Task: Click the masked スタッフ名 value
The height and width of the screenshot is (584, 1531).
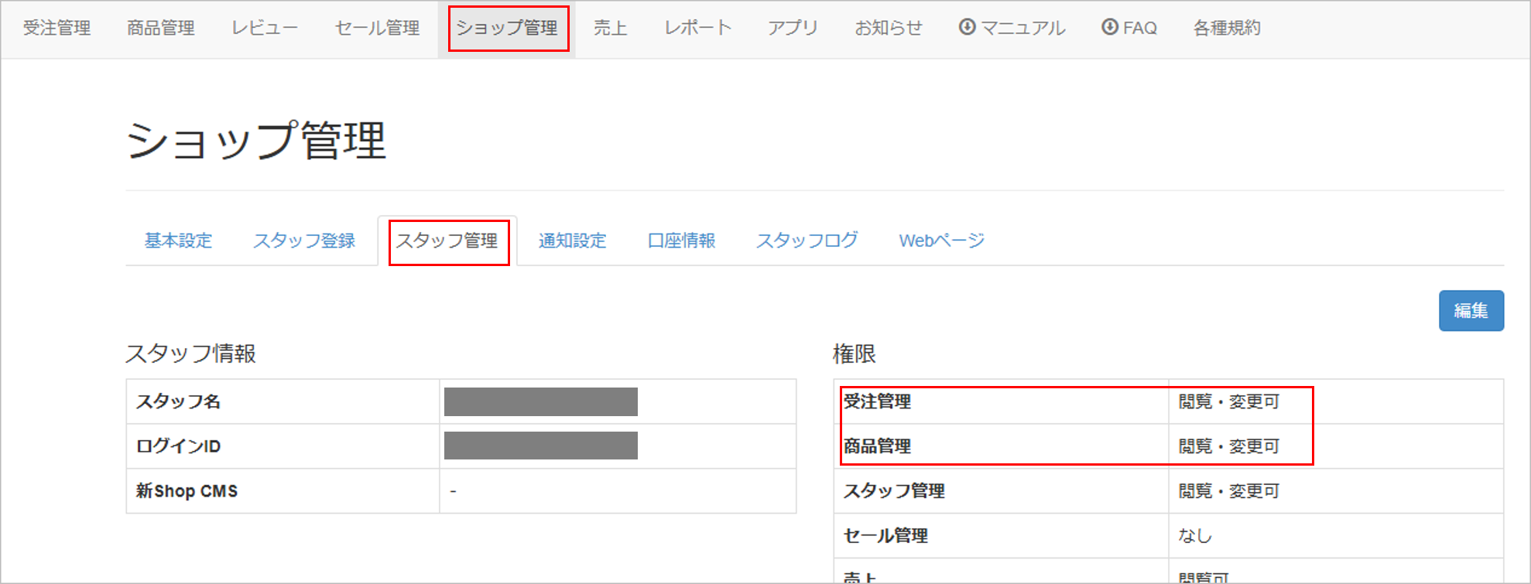Action: pyautogui.click(x=541, y=401)
